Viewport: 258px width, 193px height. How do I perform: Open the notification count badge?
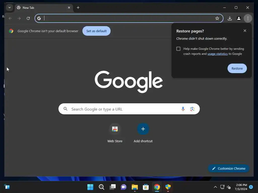[251, 187]
